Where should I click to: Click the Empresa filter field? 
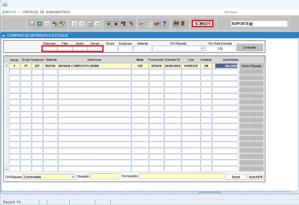coord(50,49)
